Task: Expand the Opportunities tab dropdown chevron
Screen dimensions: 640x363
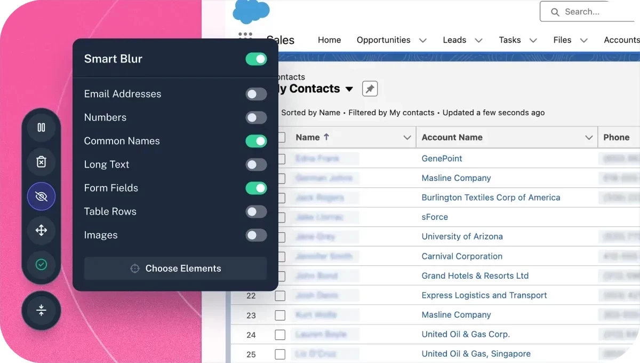Action: point(423,40)
